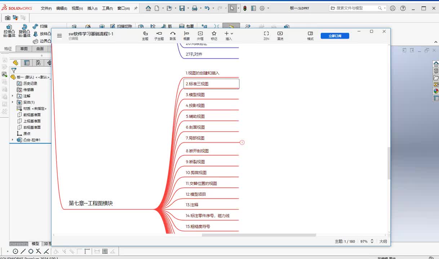Image resolution: width=439 pixels, height=259 pixels.
Task: Open the Save dropdown arrow
Action: 188,8
